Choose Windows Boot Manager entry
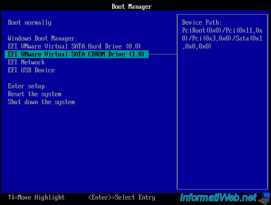 pos(41,38)
